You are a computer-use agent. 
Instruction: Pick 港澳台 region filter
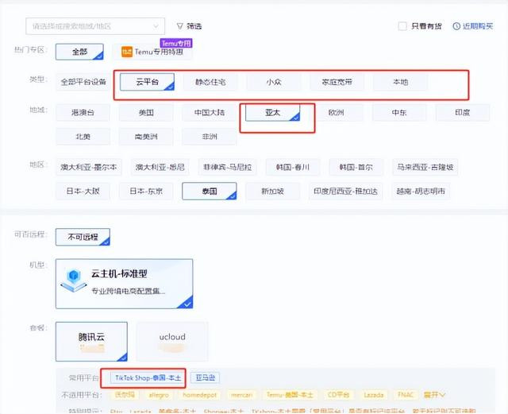click(83, 113)
